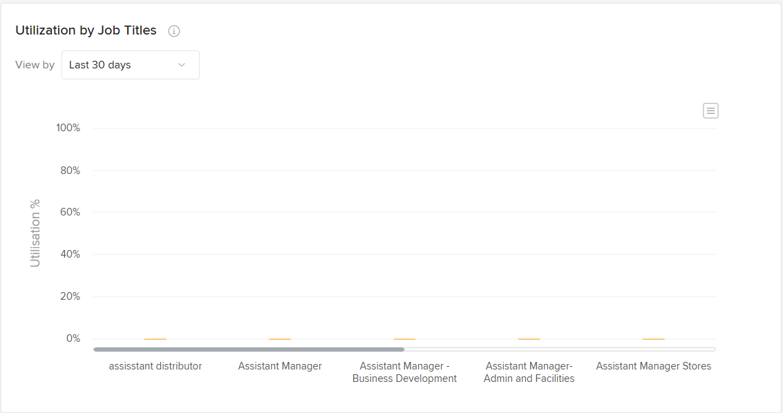The image size is (783, 413).
Task: Click the Utilization by Job Titles heading
Action: (86, 30)
